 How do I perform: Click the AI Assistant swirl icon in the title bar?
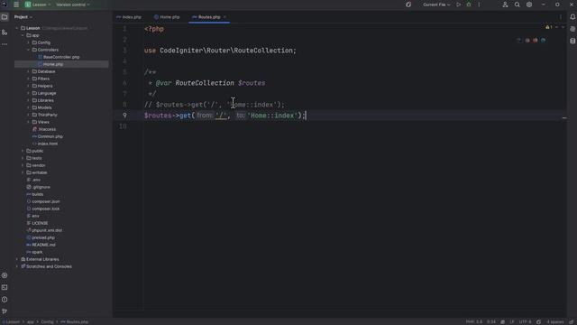408,5
